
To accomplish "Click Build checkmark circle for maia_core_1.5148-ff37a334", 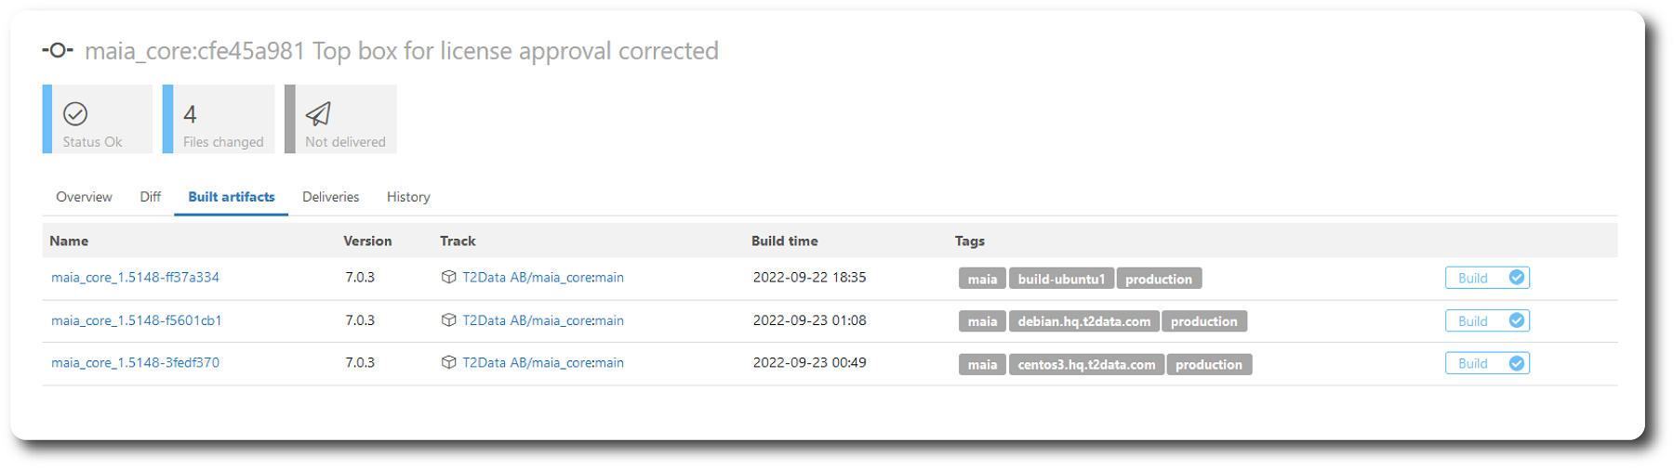I will pyautogui.click(x=1517, y=278).
